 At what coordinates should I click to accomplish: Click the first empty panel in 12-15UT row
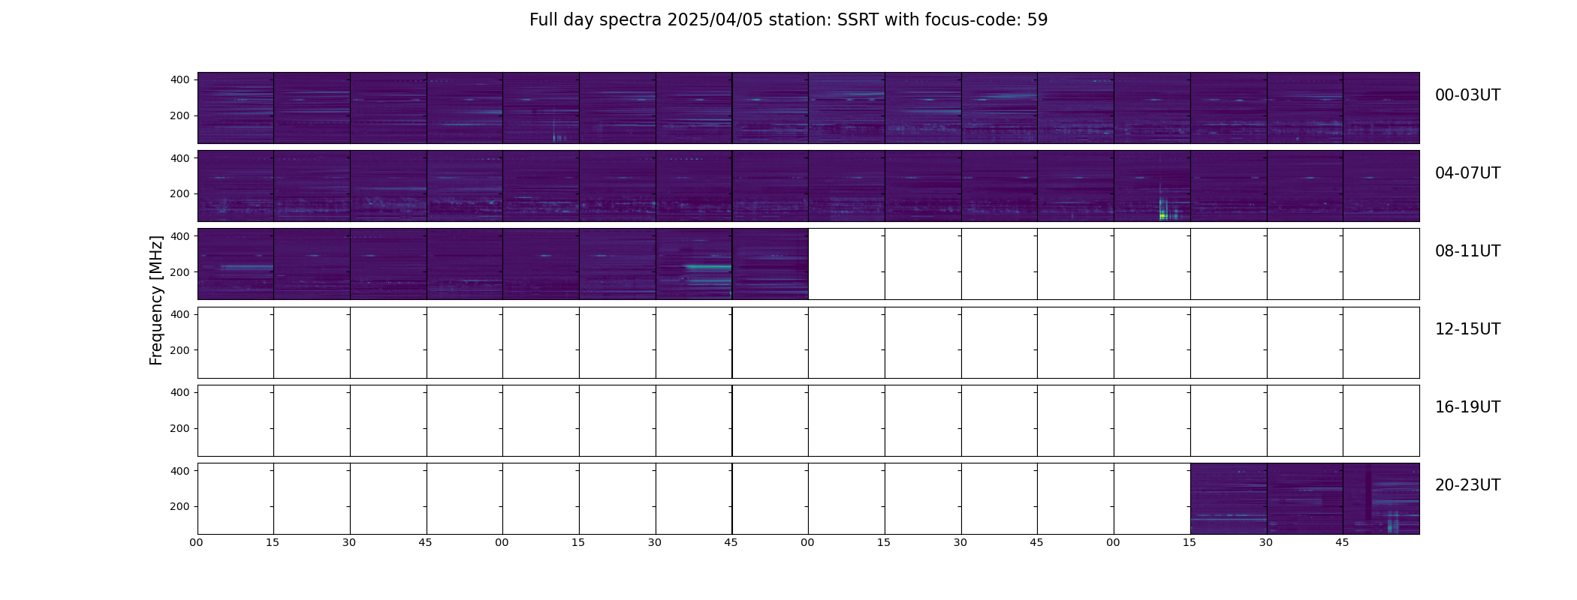pos(235,343)
